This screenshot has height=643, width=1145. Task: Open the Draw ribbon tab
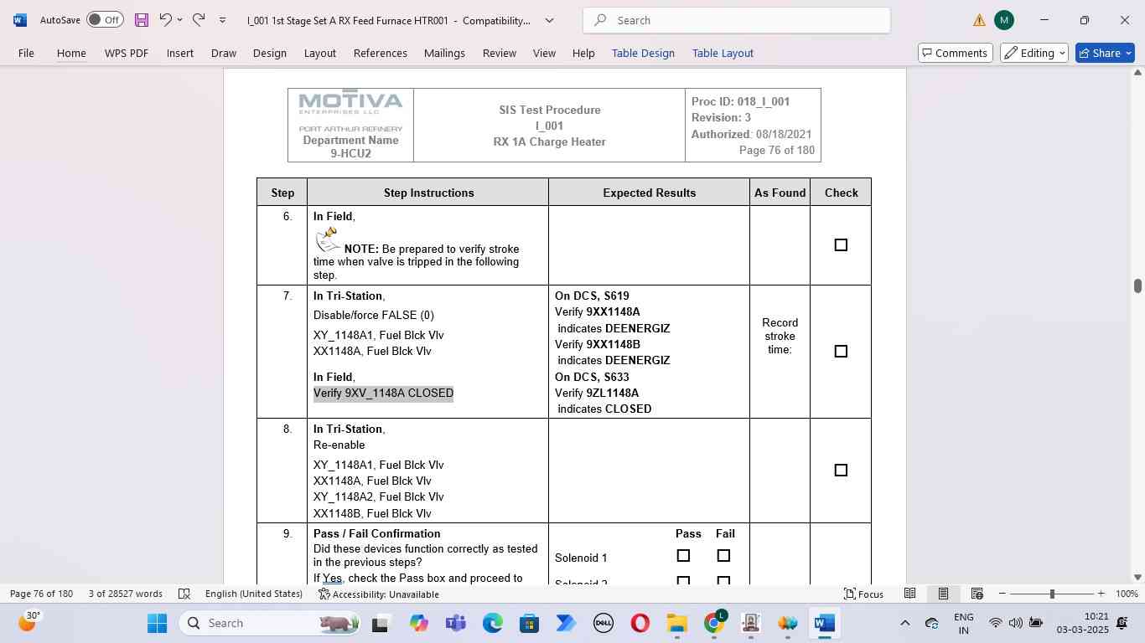(x=224, y=53)
